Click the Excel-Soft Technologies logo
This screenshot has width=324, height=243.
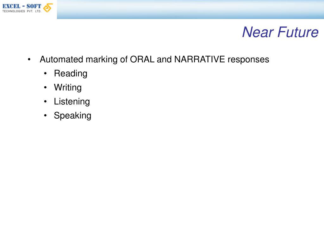click(x=28, y=8)
